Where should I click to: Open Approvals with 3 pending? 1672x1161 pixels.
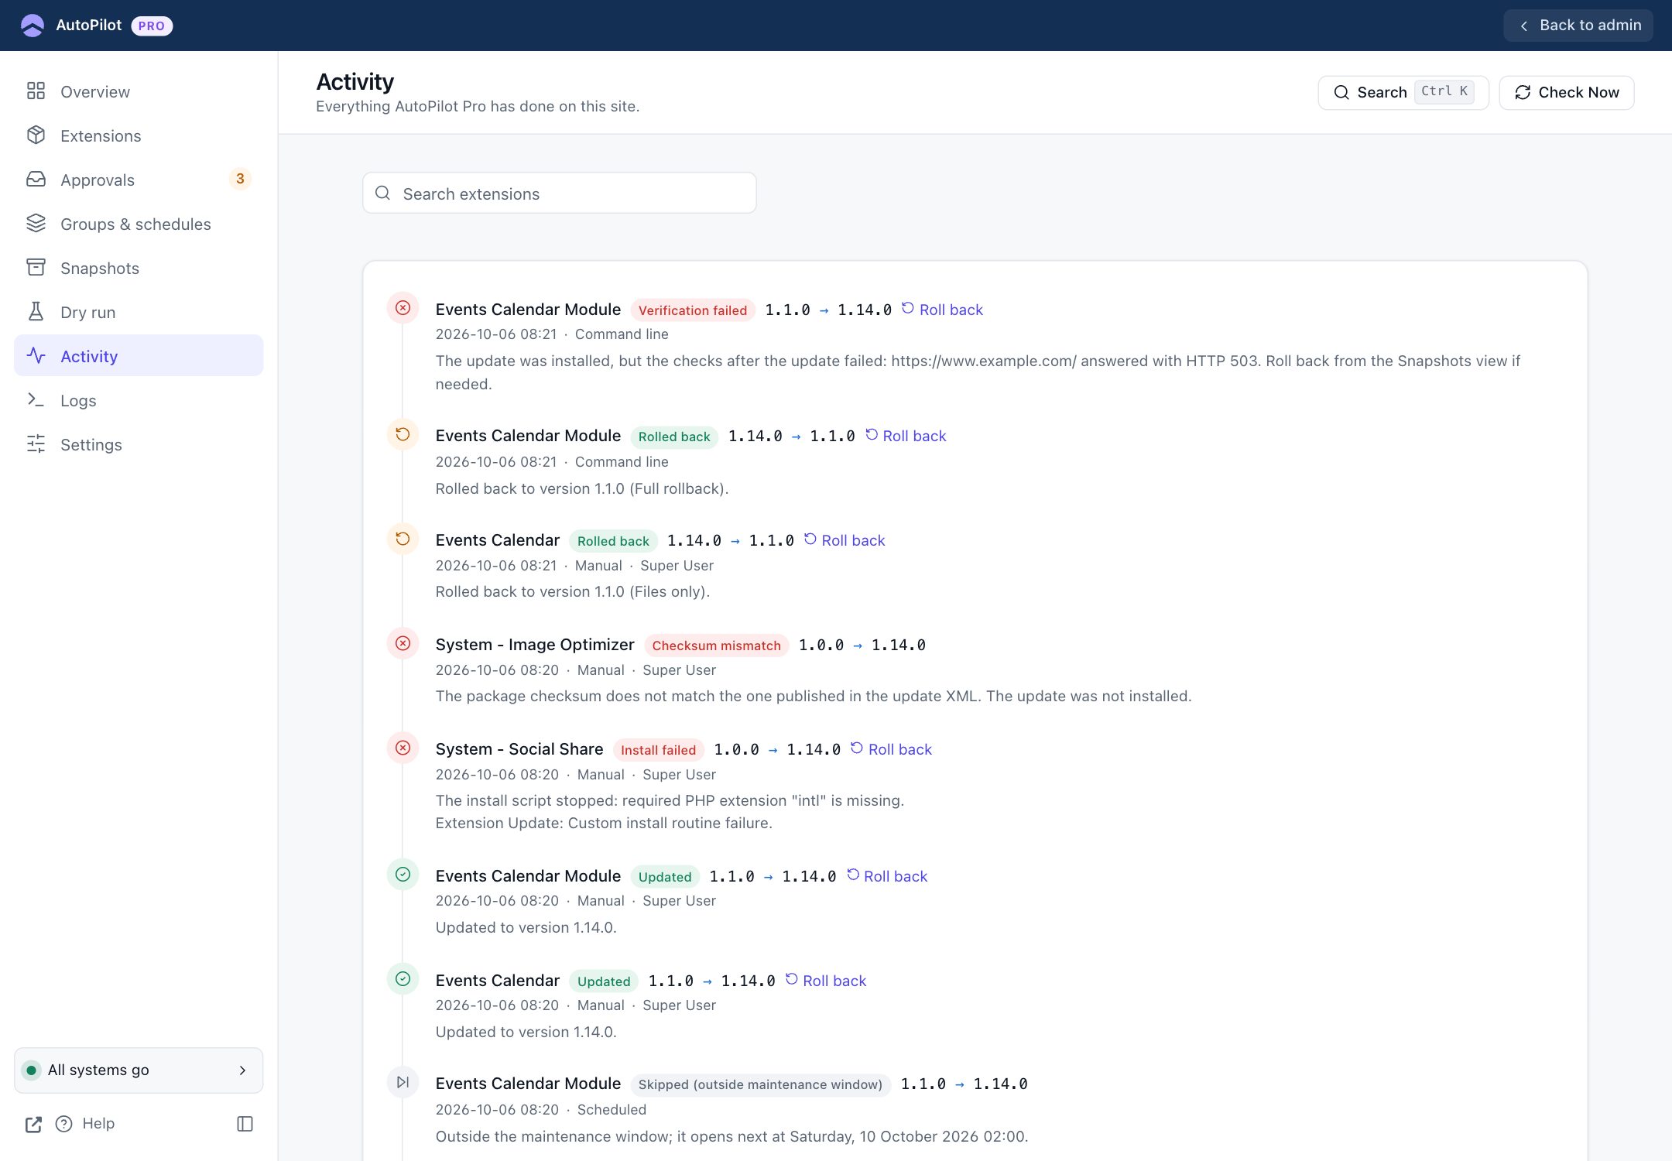coord(139,180)
